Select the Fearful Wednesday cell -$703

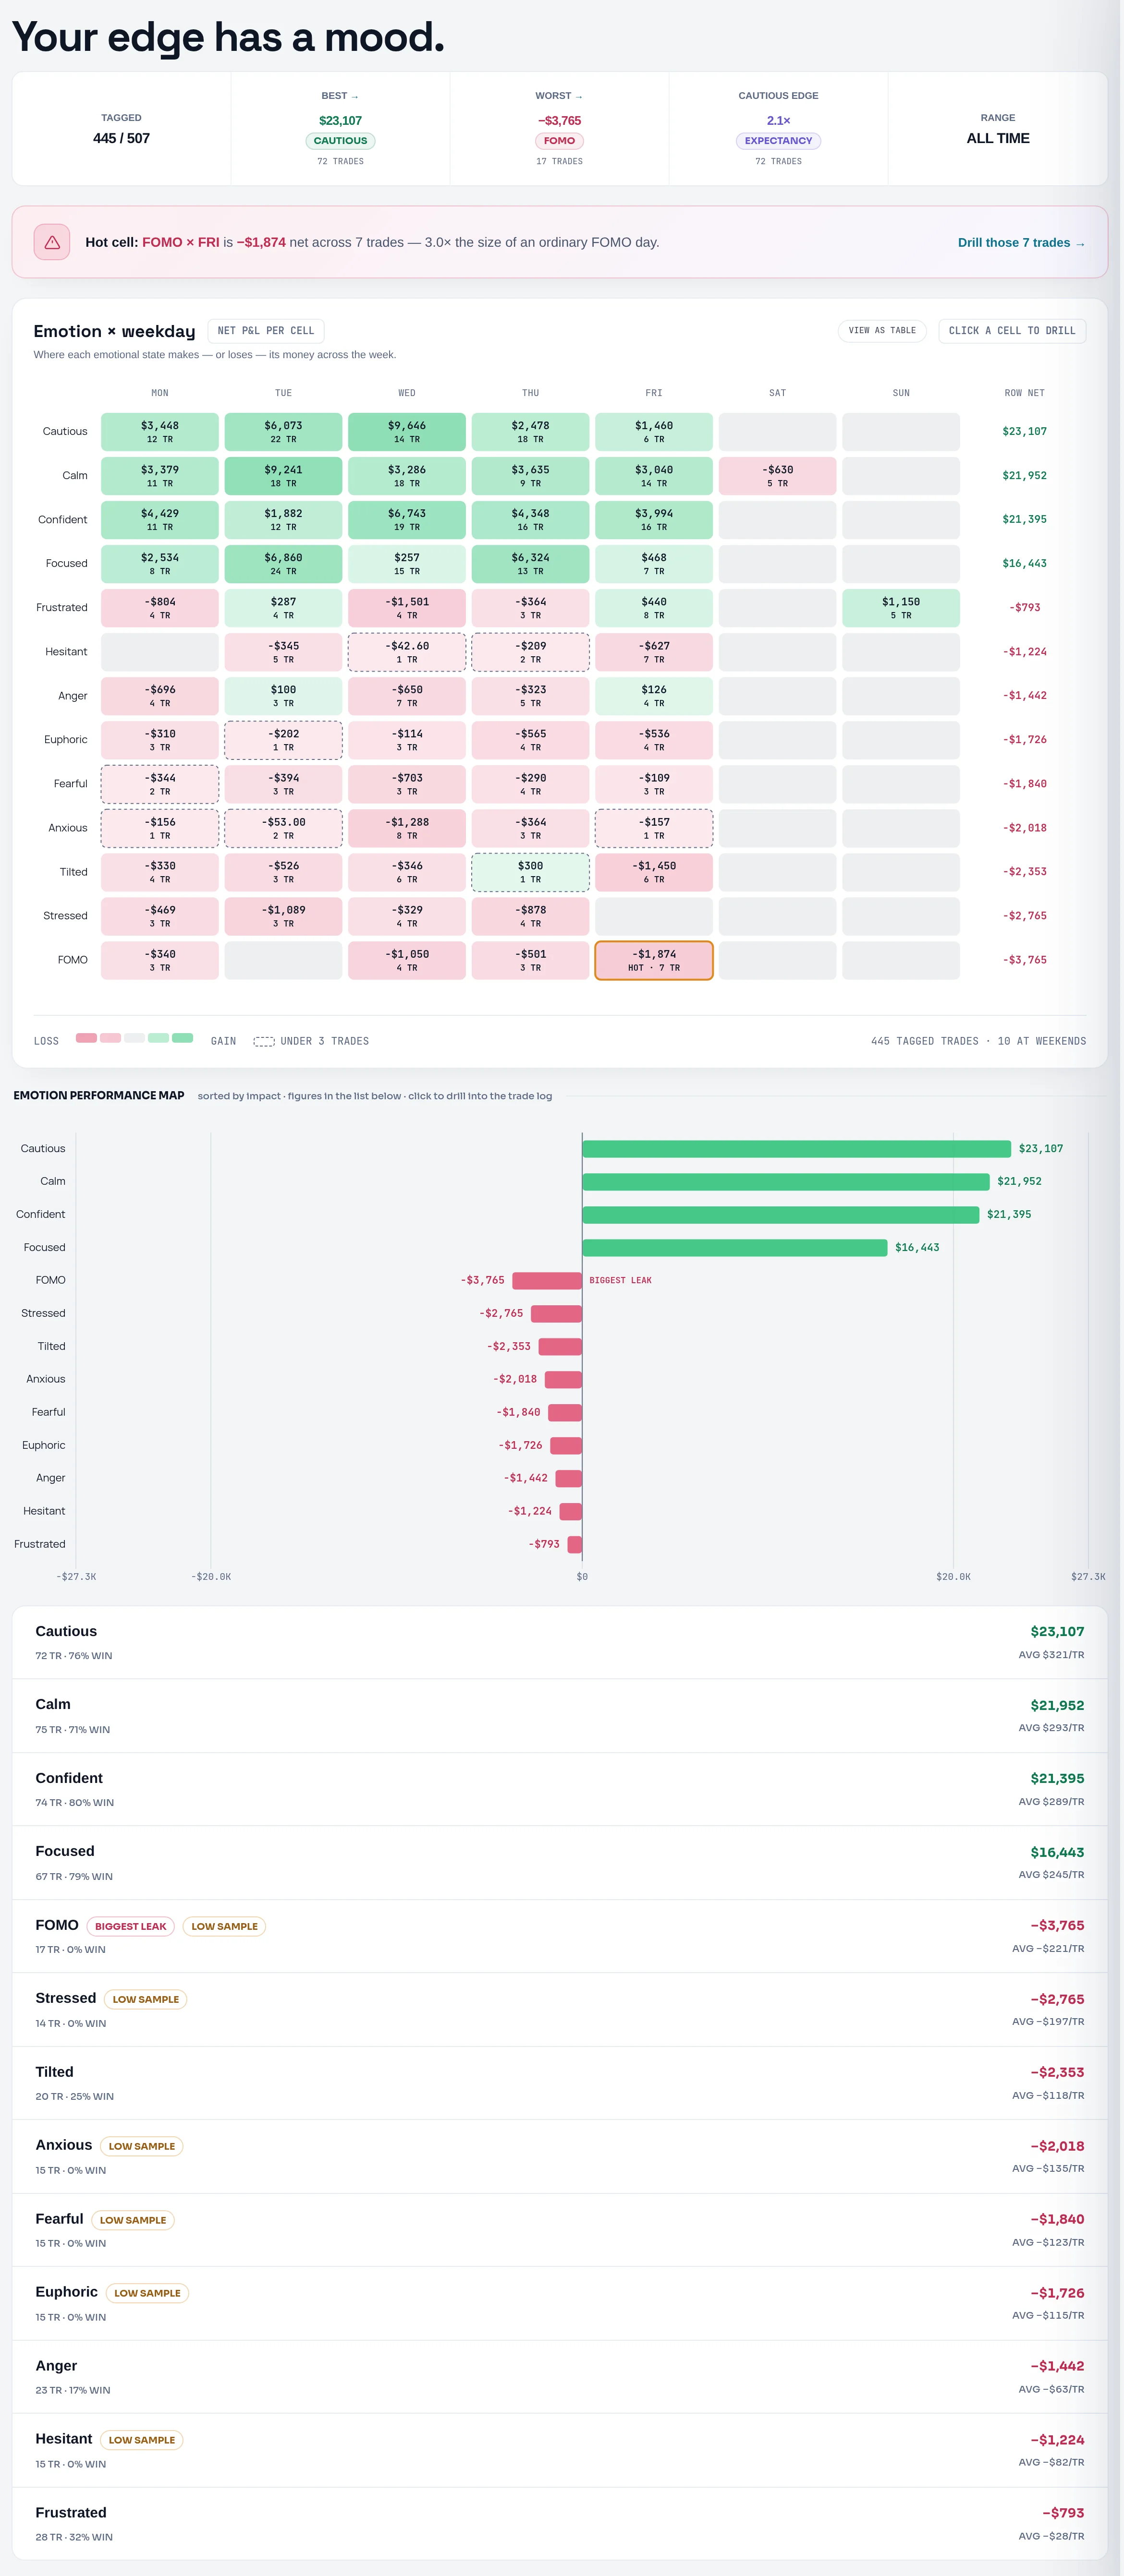(x=406, y=784)
